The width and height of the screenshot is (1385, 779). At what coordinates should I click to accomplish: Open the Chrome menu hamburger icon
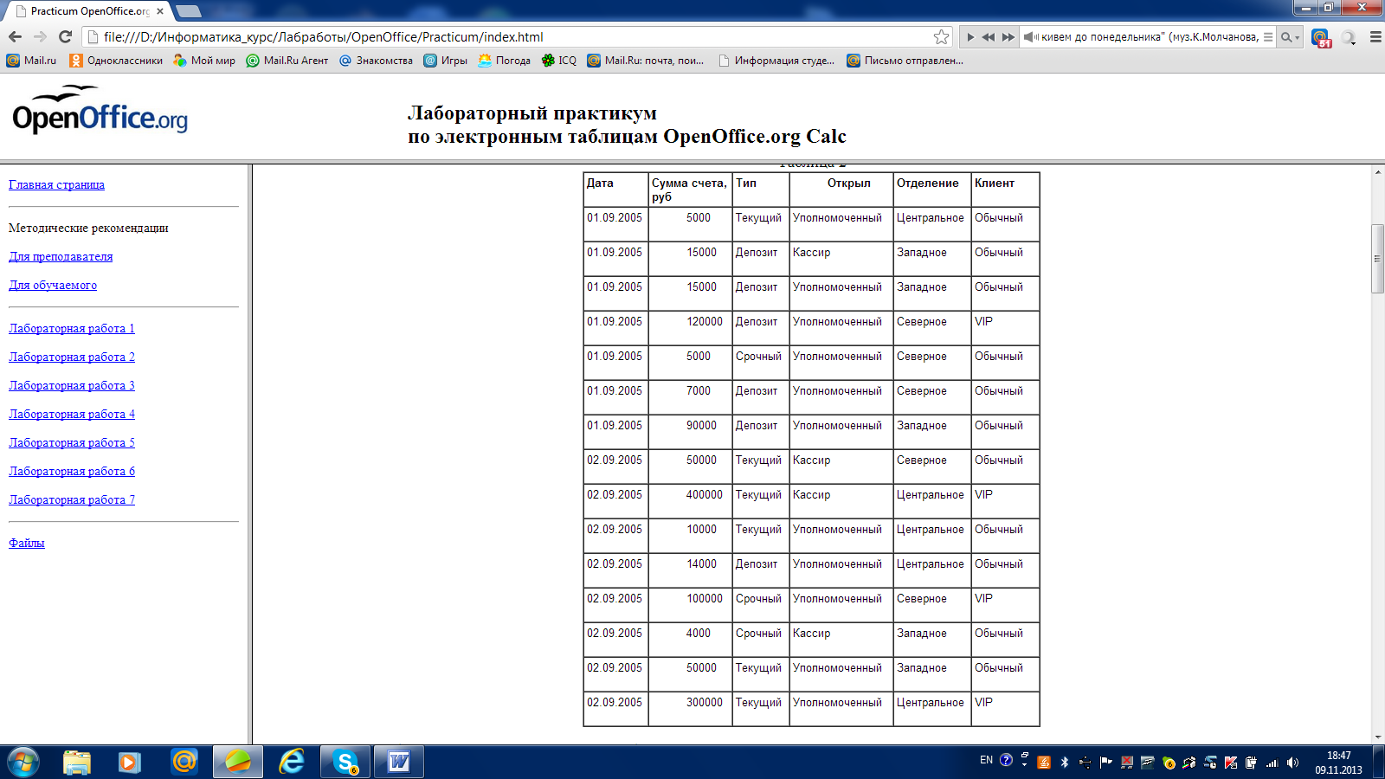[1375, 37]
